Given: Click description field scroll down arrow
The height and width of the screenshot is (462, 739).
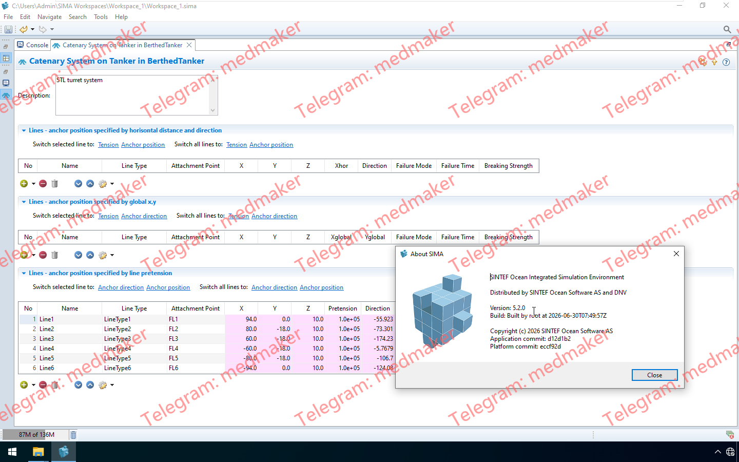Looking at the screenshot, I should [213, 110].
